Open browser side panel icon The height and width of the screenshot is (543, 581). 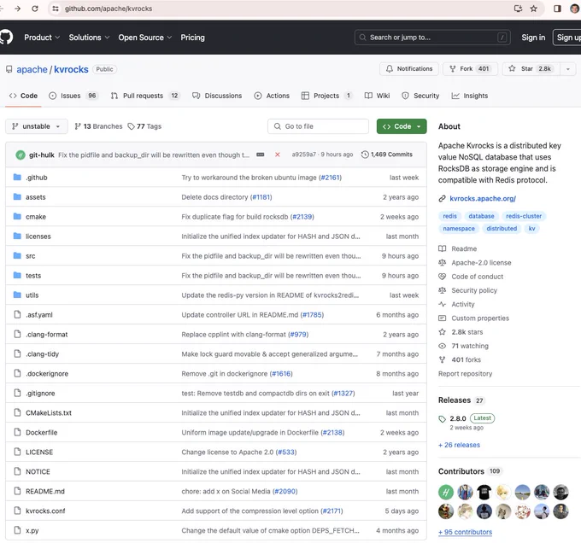point(557,9)
